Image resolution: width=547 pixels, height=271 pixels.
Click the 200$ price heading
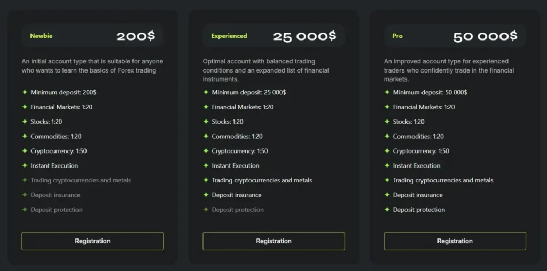coord(136,36)
